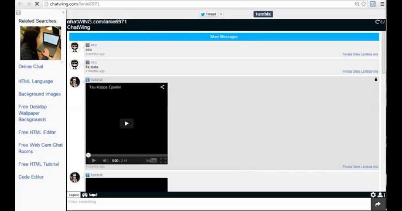Mute the video with the speaker icon
Screen dimensions: 402x211
coord(106,160)
